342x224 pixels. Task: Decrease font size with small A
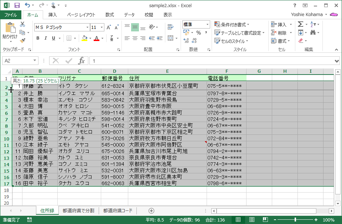coord(116,27)
